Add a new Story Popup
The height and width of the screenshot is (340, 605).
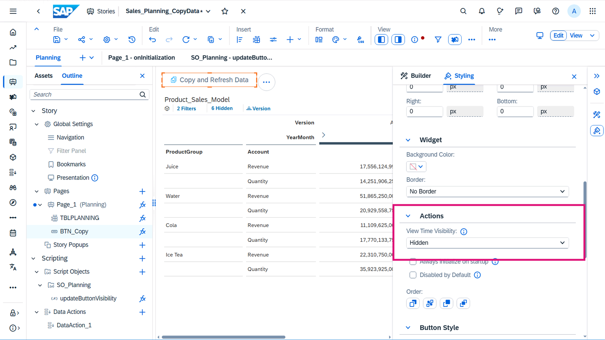coord(142,245)
